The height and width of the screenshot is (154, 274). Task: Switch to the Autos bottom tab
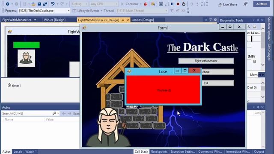click(6, 151)
